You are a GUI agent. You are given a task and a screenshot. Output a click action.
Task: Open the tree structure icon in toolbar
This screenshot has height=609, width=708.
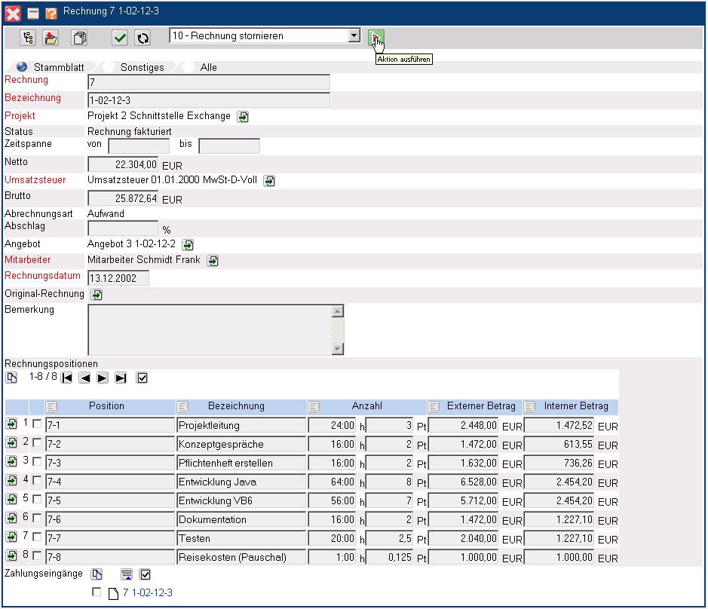point(28,38)
